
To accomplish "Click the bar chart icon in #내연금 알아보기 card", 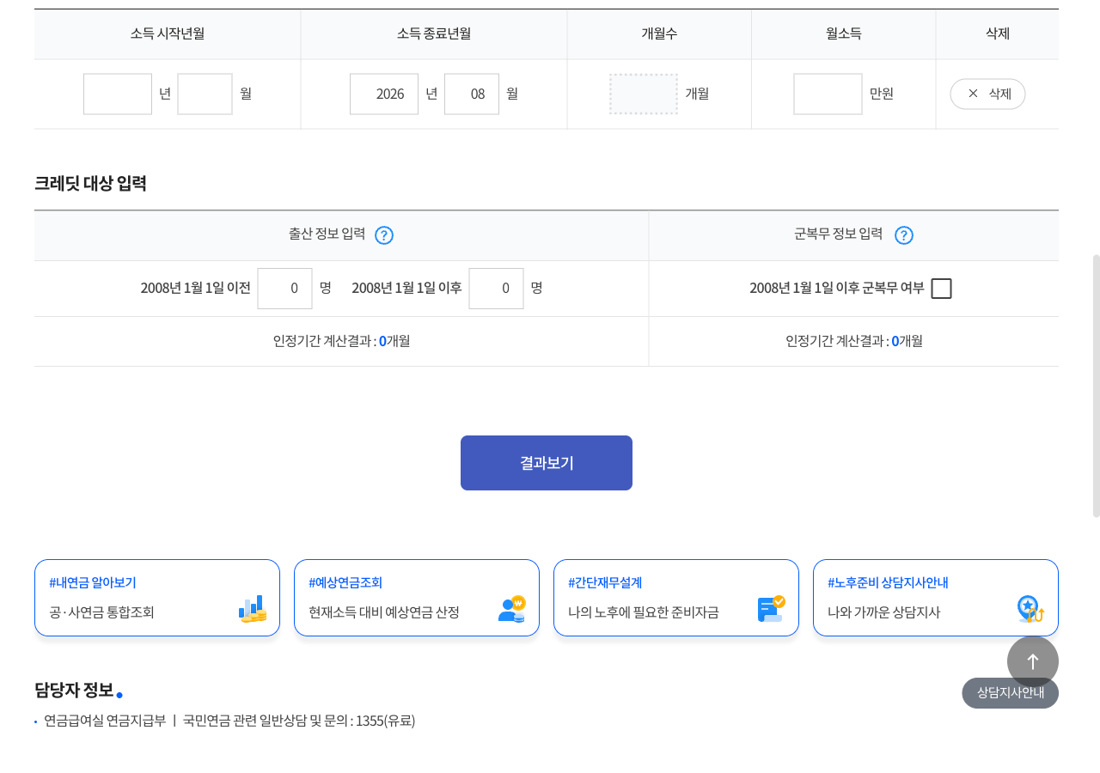I will tap(253, 609).
